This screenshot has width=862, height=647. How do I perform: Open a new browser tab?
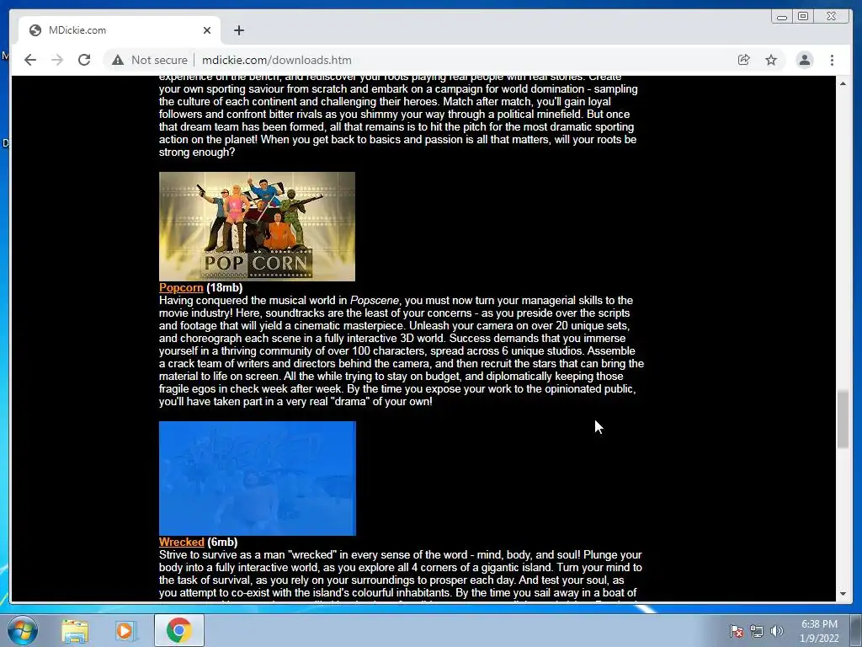238,30
